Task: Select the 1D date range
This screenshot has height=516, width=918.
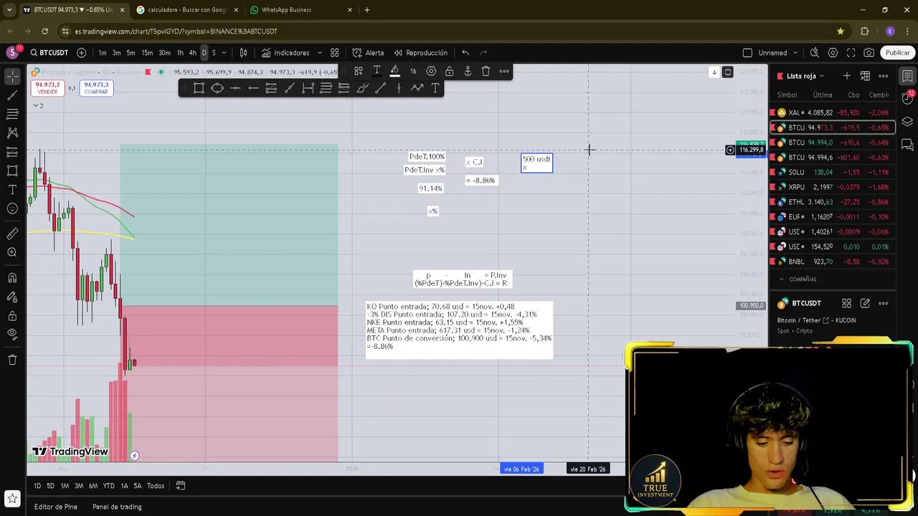Action: (x=37, y=486)
